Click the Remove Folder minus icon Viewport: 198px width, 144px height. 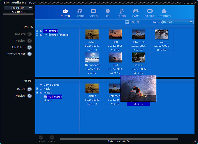tap(29, 54)
